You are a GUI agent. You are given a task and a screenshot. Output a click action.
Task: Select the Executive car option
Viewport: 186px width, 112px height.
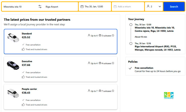pyautogui.click(x=61, y=69)
